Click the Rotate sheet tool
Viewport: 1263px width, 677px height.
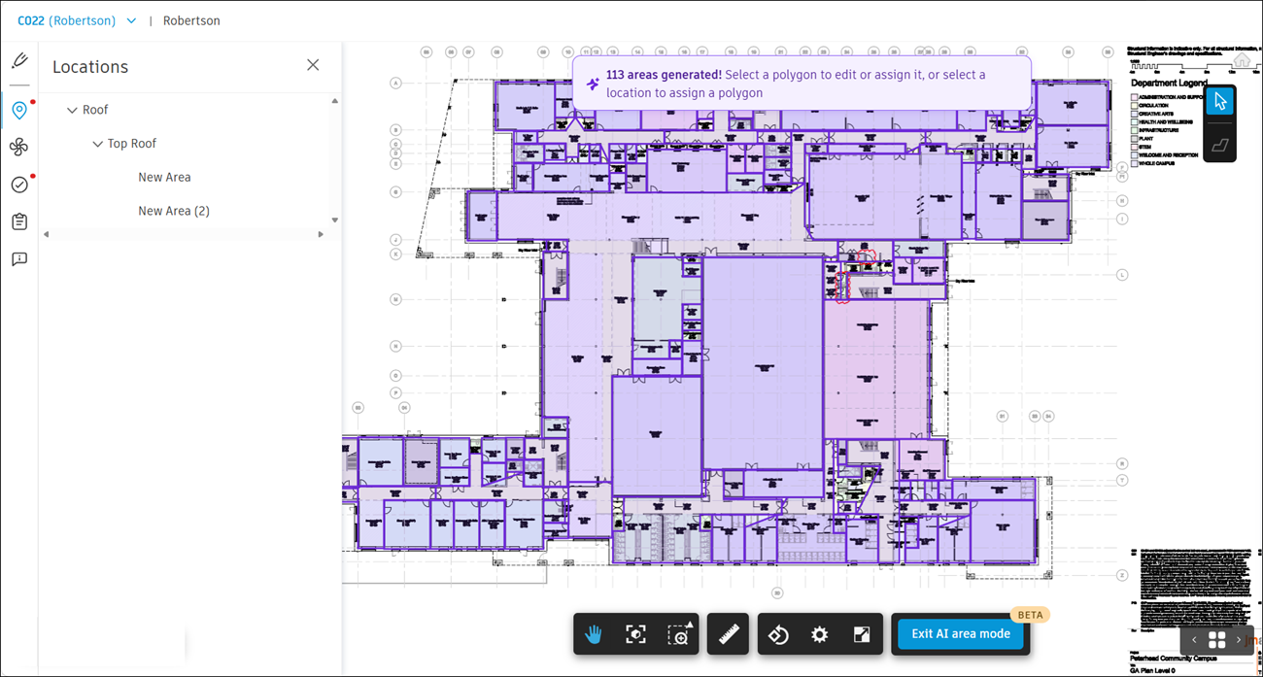pyautogui.click(x=778, y=634)
